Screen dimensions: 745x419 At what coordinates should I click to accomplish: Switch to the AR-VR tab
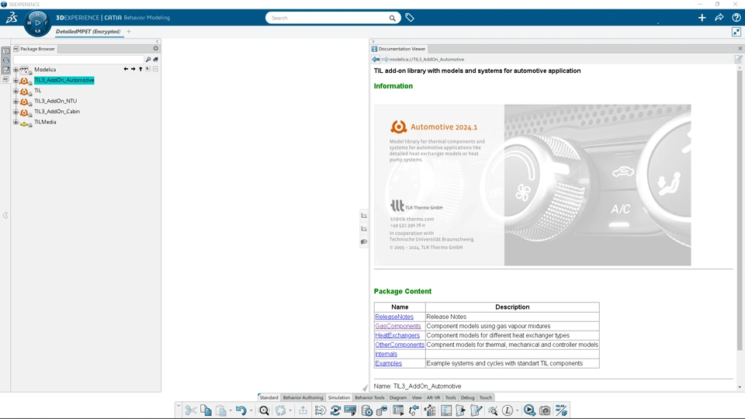[433, 397]
